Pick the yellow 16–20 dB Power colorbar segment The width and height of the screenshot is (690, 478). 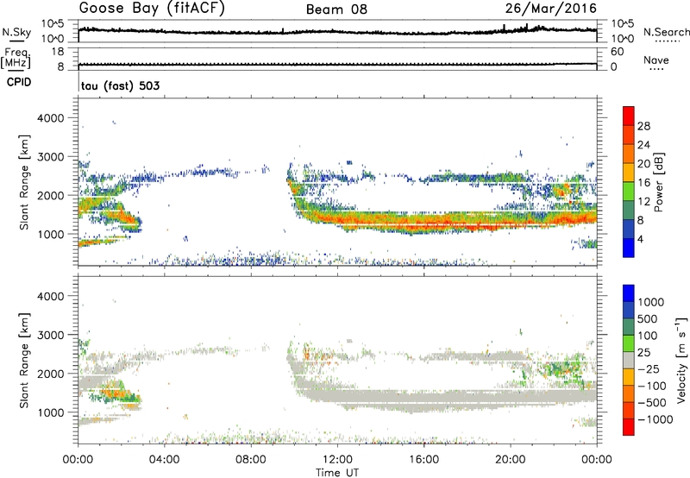629,173
